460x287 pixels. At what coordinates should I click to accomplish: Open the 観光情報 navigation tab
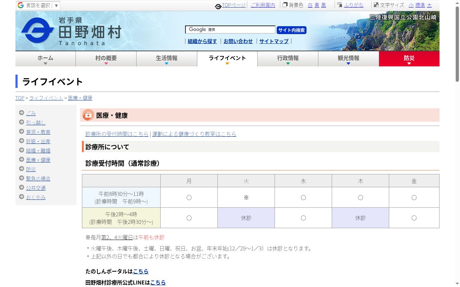pos(349,59)
